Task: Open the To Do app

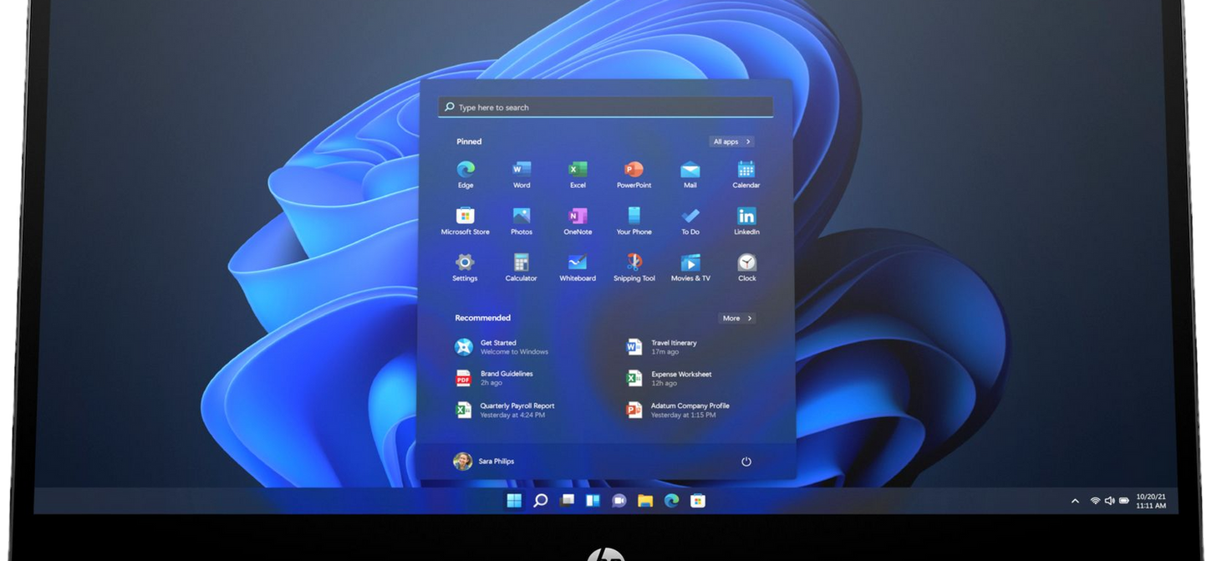Action: click(x=690, y=222)
